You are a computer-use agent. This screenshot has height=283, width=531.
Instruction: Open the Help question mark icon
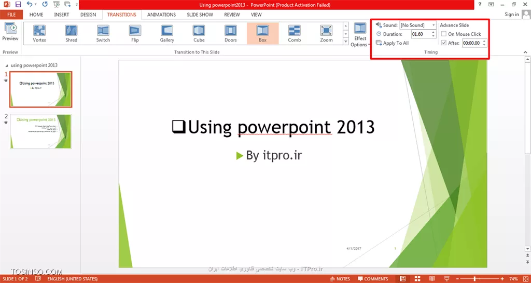[480, 4]
